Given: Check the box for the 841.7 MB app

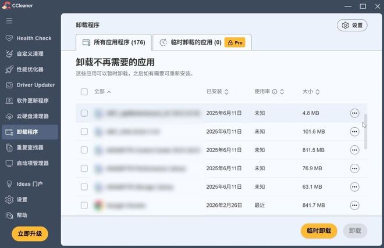Looking at the screenshot, I should (84, 205).
